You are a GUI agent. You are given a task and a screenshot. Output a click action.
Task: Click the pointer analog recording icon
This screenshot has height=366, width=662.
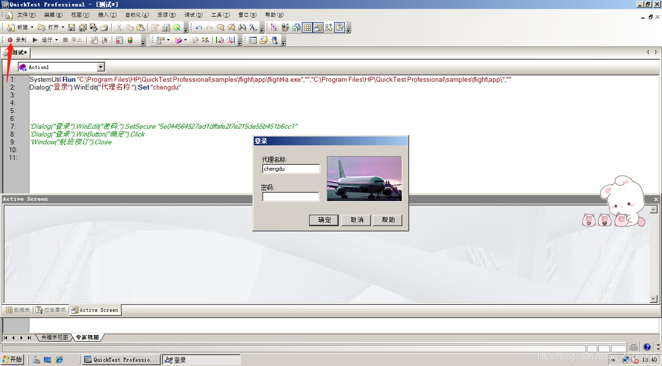(105, 40)
